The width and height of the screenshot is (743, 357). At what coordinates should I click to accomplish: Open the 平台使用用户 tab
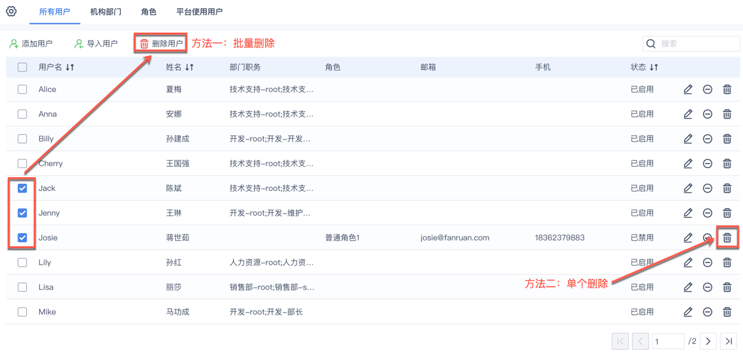pyautogui.click(x=199, y=12)
